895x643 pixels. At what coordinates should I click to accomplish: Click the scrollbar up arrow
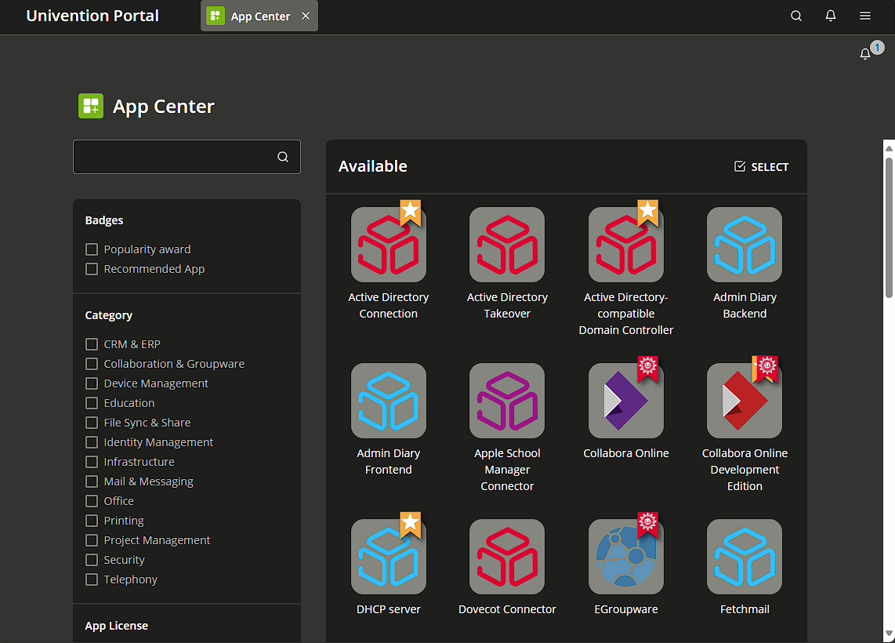pyautogui.click(x=889, y=148)
